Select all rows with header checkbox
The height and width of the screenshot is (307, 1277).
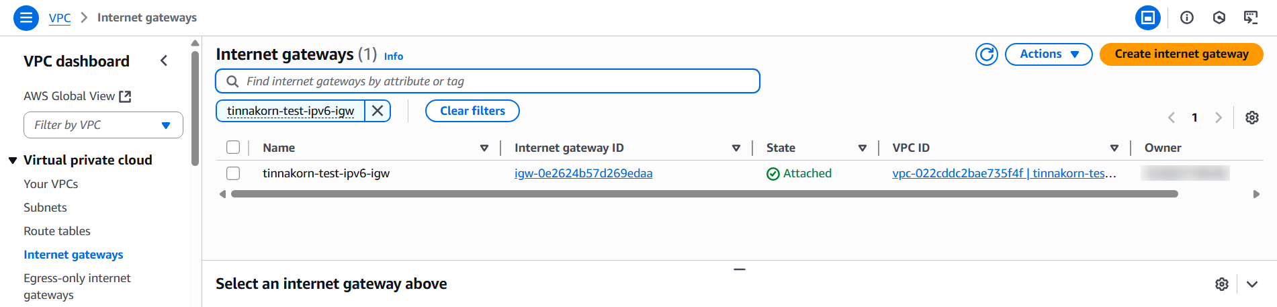pos(233,148)
